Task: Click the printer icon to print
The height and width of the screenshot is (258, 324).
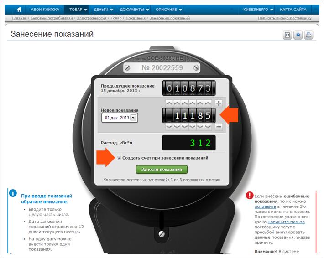Action: (x=309, y=35)
